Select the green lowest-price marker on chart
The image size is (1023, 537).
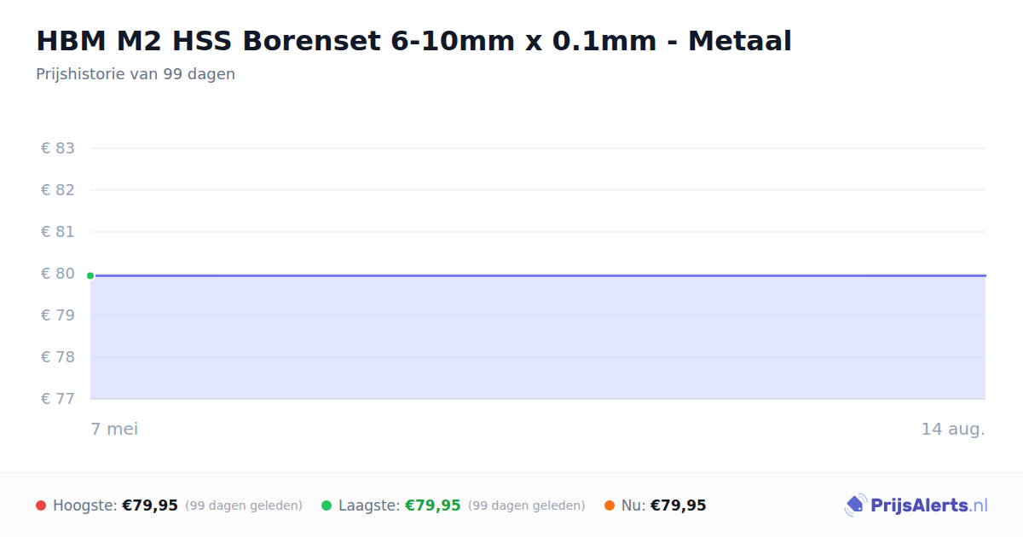(90, 275)
